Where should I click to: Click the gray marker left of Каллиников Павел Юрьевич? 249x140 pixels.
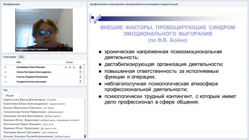(5, 67)
